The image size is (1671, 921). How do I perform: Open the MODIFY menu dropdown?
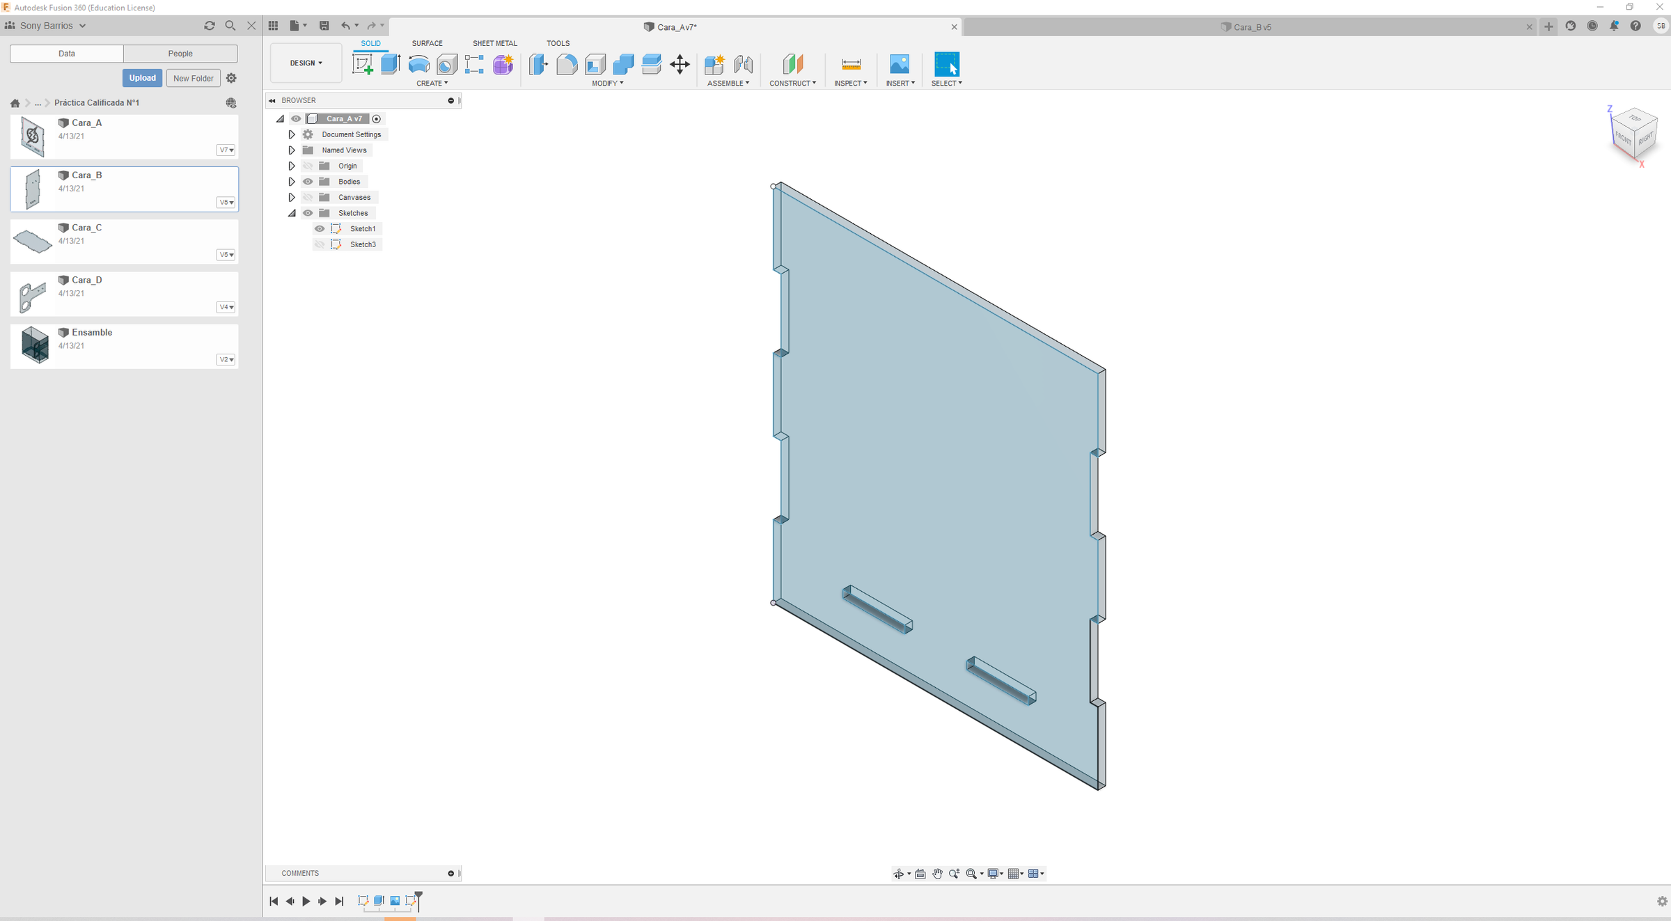coord(607,84)
